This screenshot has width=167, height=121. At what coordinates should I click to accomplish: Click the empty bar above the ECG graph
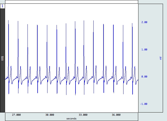click(x=71, y=2)
